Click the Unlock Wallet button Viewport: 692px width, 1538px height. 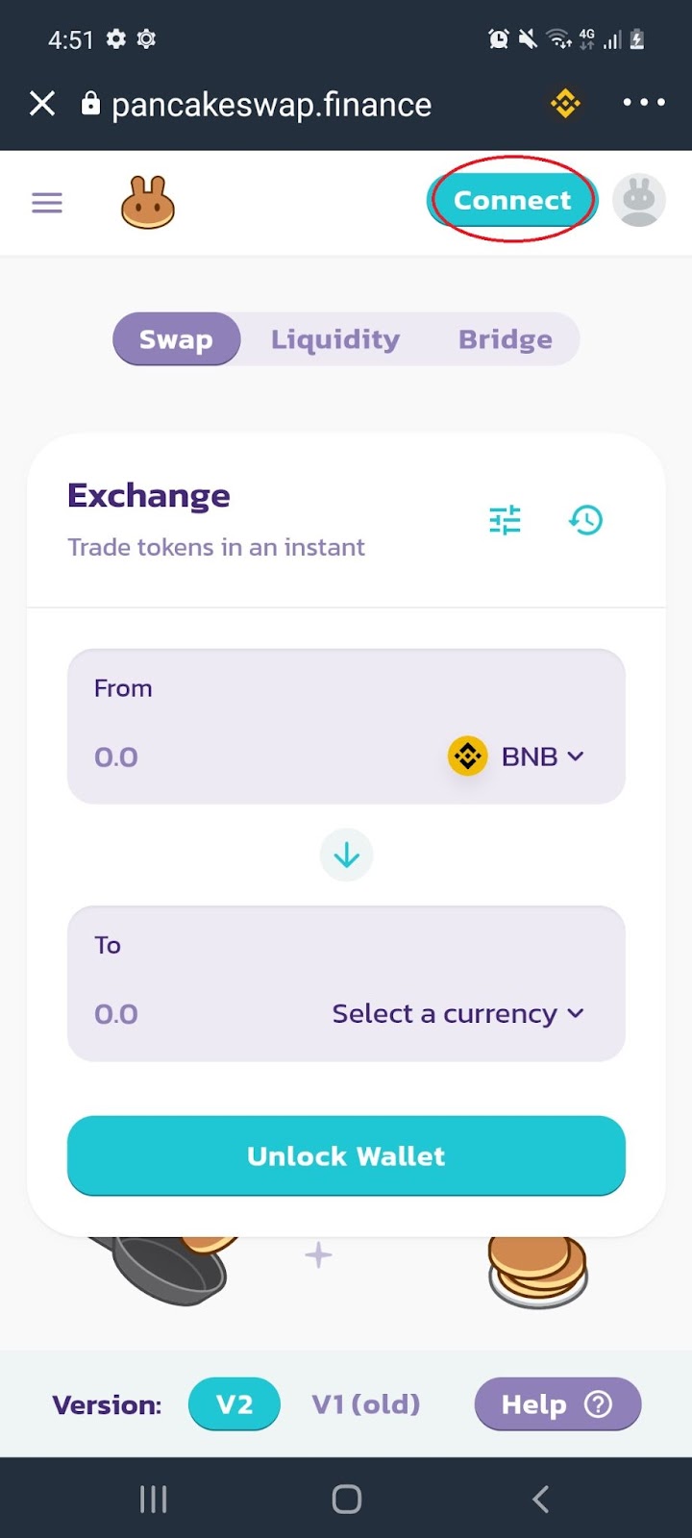click(346, 1155)
